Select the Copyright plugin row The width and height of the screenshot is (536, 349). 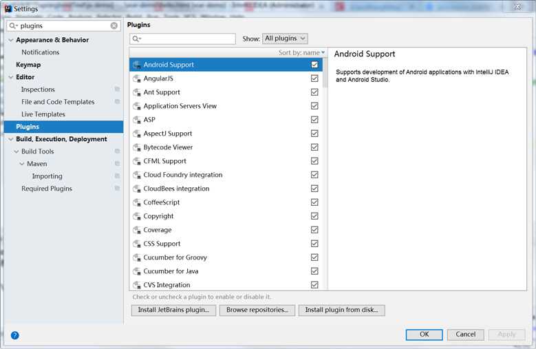tap(226, 216)
